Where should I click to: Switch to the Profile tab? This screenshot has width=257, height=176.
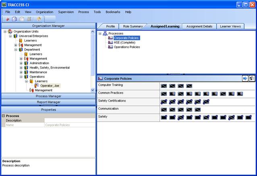pos(110,26)
